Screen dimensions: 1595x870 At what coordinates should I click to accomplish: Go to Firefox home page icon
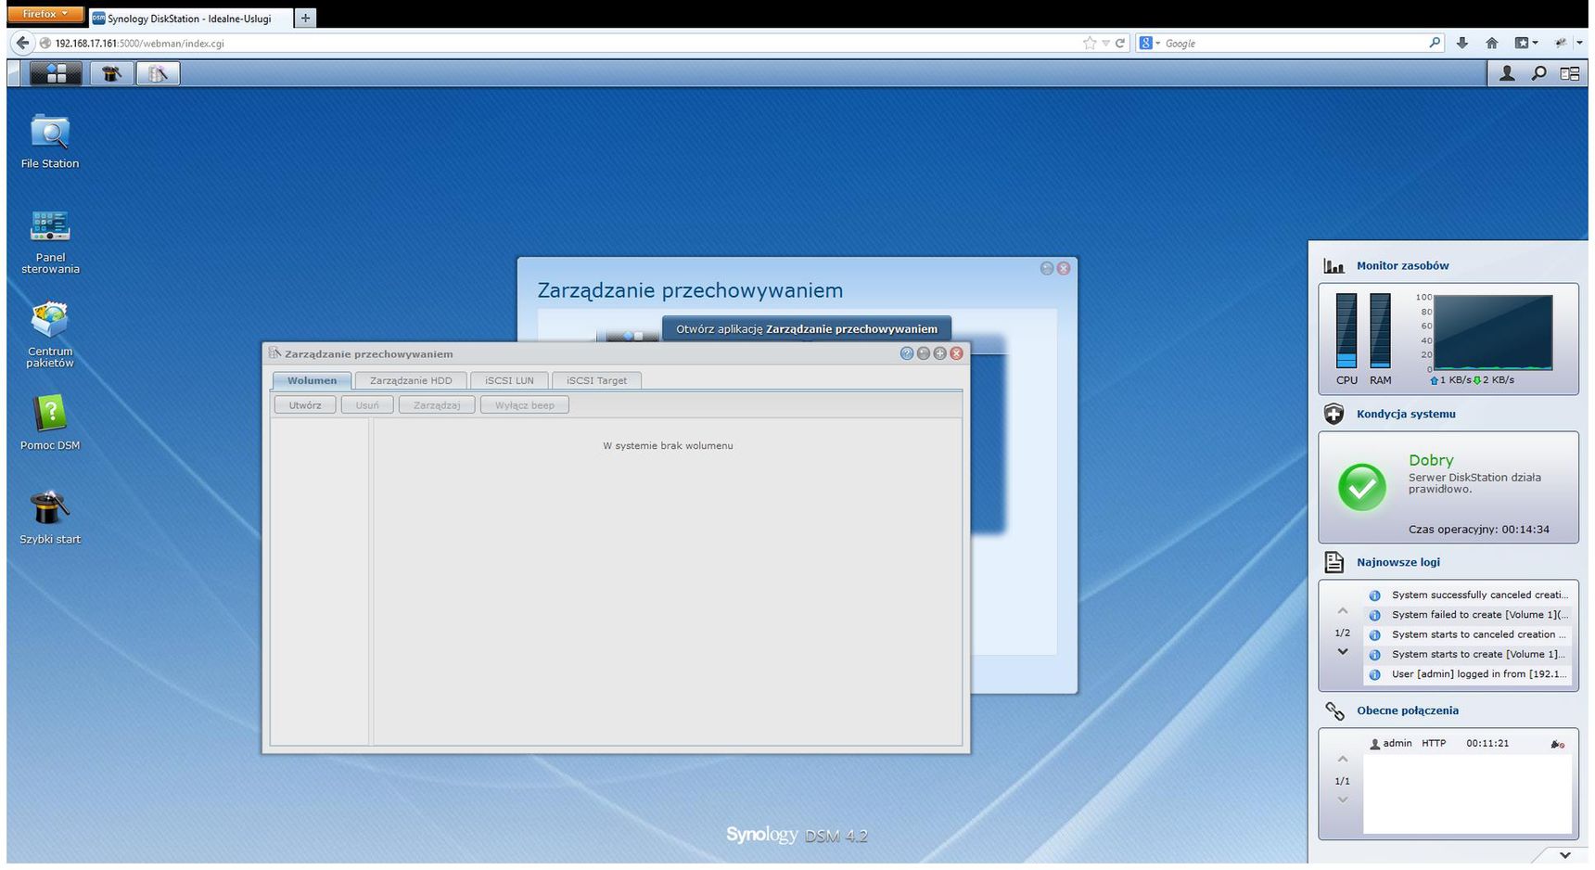click(x=1492, y=44)
